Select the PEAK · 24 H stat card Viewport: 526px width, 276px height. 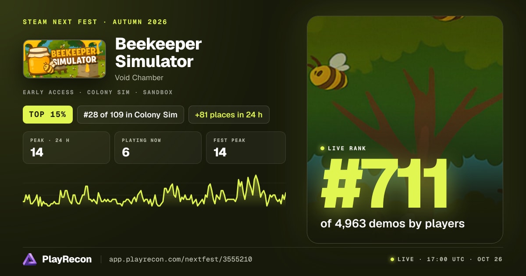coord(66,148)
